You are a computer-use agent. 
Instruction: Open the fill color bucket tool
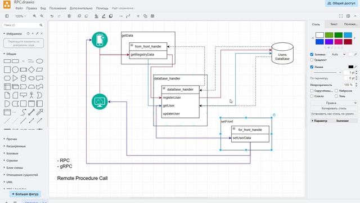pos(96,16)
